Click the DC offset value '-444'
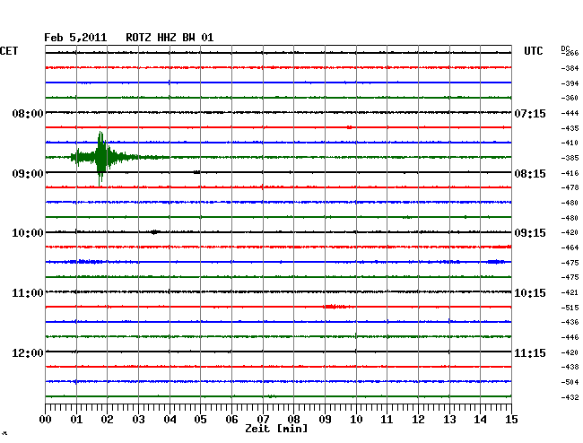 point(570,113)
